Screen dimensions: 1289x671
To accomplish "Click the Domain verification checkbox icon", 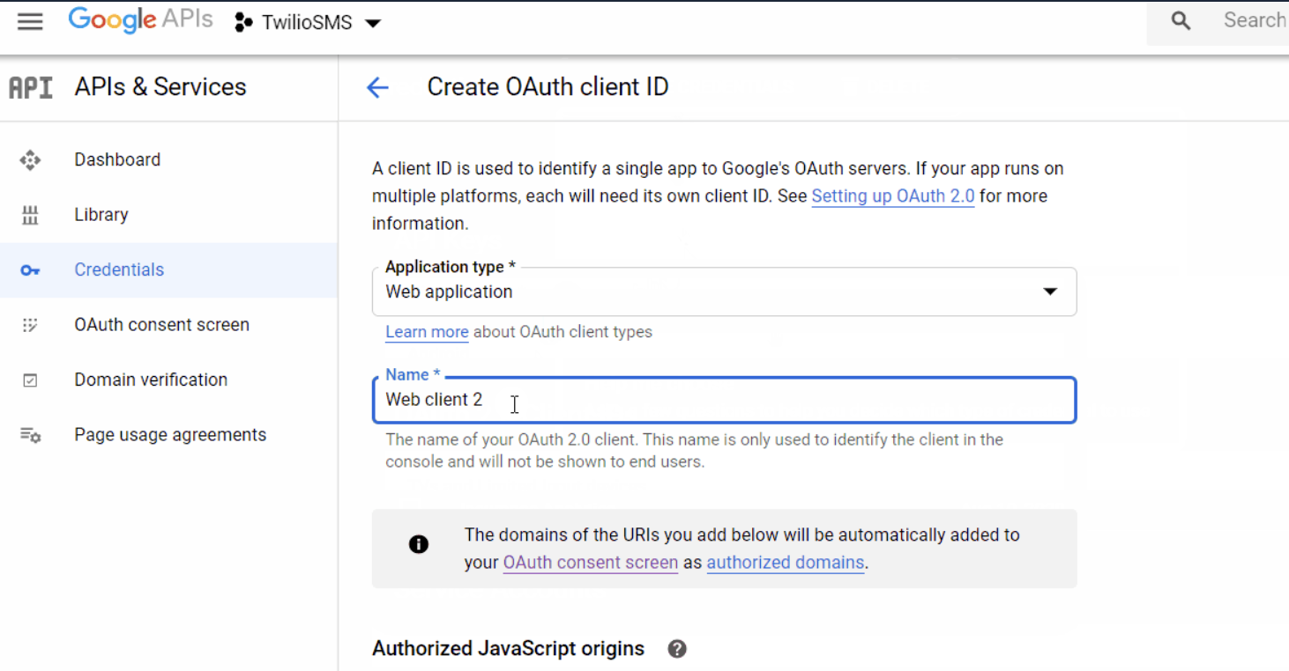I will tap(30, 380).
